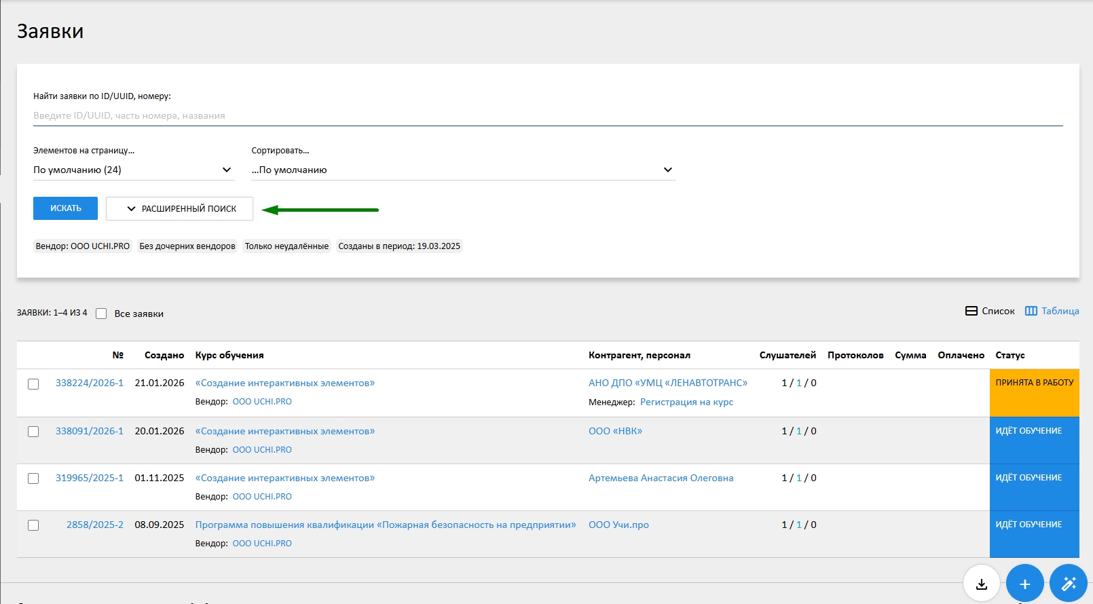This screenshot has height=604, width=1093.
Task: Click the 'Создано' column header
Action: (x=164, y=355)
